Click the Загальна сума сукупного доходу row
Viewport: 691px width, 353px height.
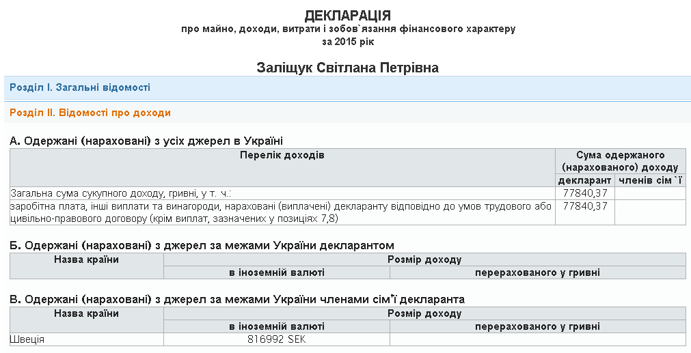[125, 193]
